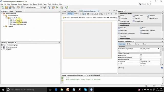Open help for JFrame properties
This screenshot has width=164, height=92.
pyautogui.click(x=162, y=68)
